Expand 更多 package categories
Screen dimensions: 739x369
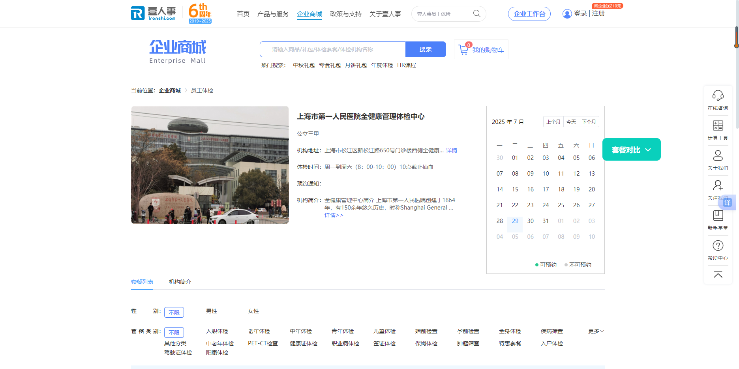point(596,331)
